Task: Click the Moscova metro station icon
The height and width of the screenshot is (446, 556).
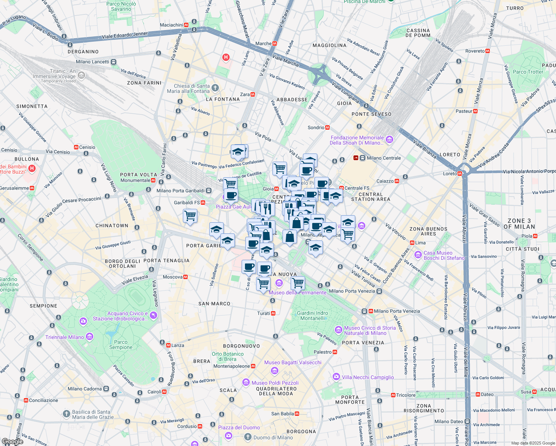Action: coord(185,277)
